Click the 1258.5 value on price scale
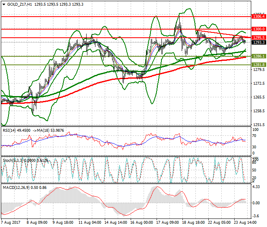Image resolution: width=267 pixels, height=227 pixels. pos(259,111)
